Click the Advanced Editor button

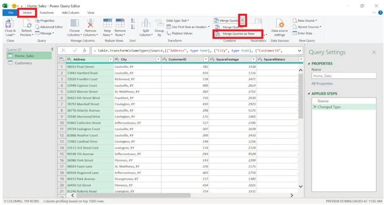coord(49,27)
